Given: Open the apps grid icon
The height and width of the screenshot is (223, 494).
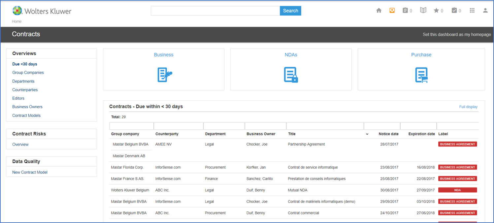Looking at the screenshot, I should click(x=472, y=11).
